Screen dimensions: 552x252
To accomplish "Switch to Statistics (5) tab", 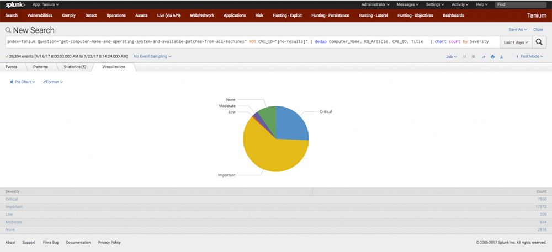I will pos(75,67).
